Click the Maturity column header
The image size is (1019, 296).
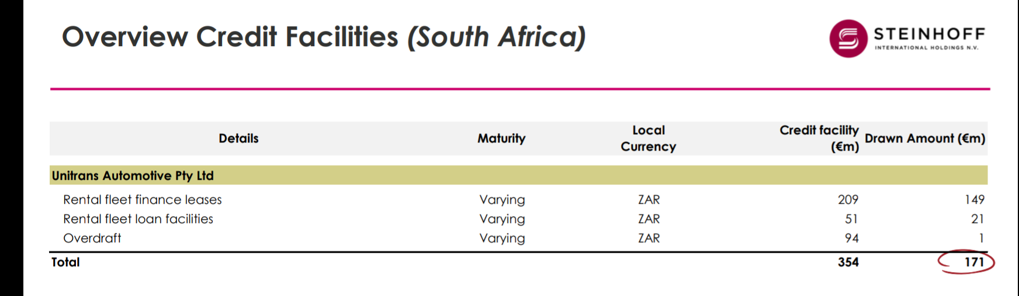501,138
